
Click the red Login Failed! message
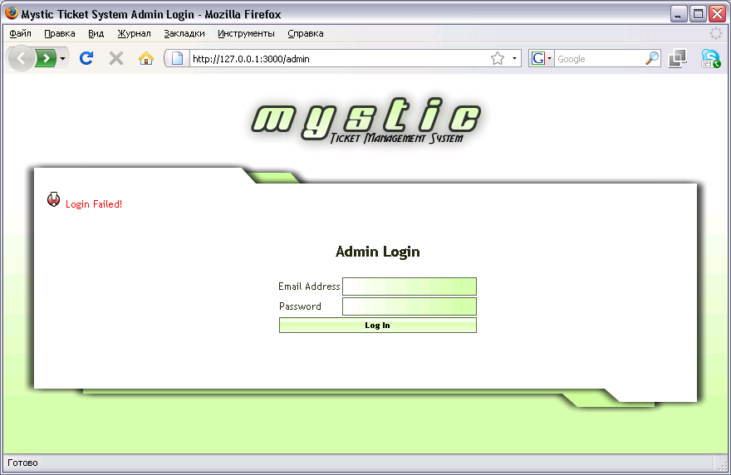click(x=94, y=204)
